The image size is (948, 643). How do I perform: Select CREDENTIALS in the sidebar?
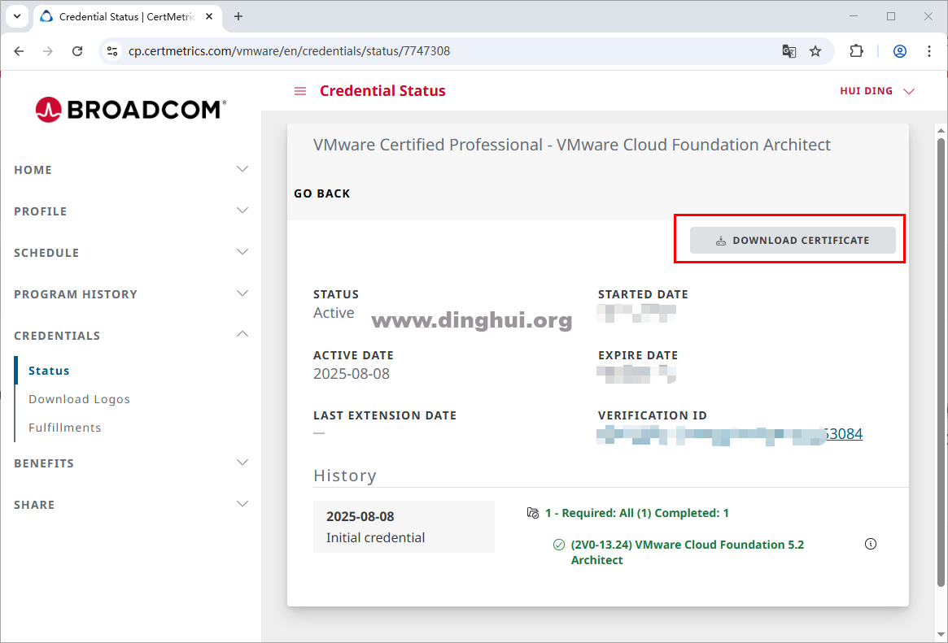click(x=58, y=336)
